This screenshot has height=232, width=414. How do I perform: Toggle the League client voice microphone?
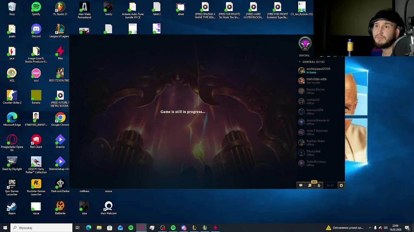tap(319, 185)
